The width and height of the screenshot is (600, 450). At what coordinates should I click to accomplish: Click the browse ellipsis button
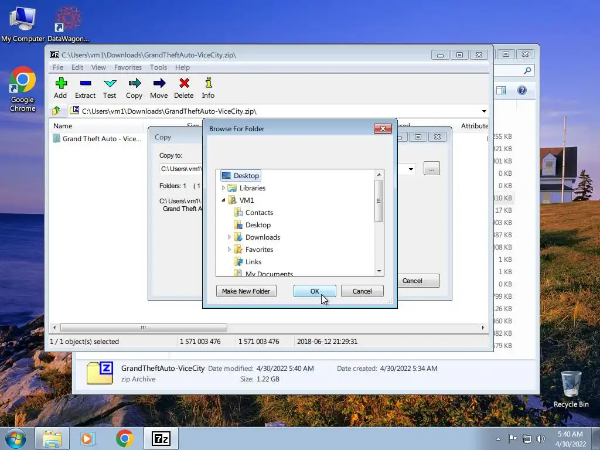[x=432, y=169]
